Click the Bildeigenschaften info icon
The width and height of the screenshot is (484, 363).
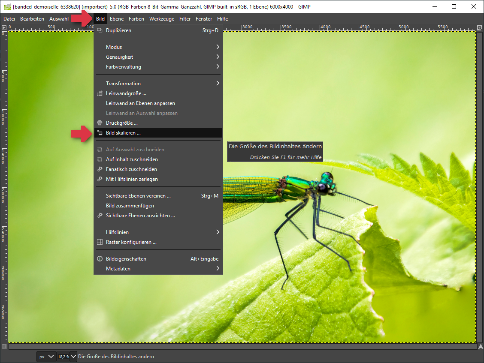100,259
